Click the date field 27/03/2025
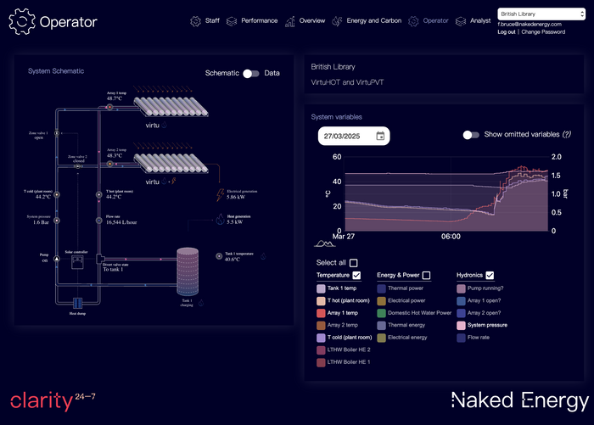The width and height of the screenshot is (594, 425). click(x=354, y=136)
